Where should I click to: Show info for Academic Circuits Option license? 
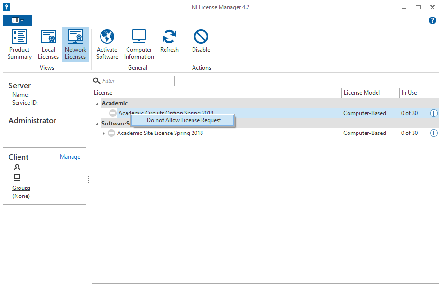[x=434, y=113]
